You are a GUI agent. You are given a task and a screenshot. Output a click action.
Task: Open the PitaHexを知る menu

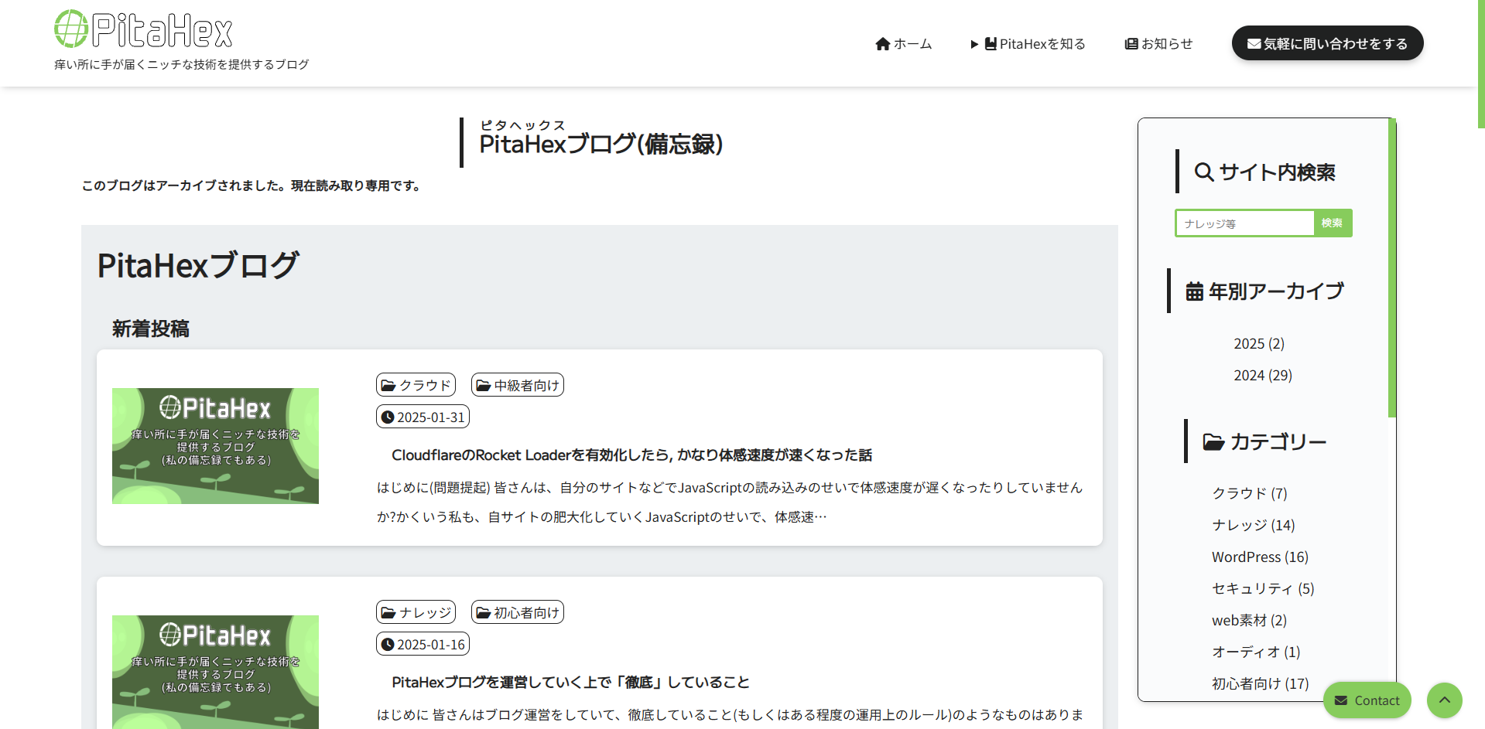click(1028, 44)
